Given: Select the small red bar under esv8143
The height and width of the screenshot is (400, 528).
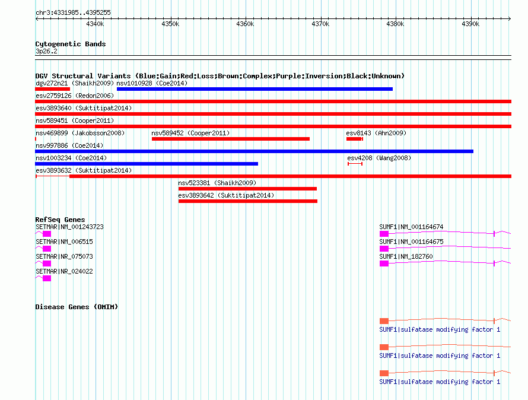Looking at the screenshot, I should click(355, 139).
